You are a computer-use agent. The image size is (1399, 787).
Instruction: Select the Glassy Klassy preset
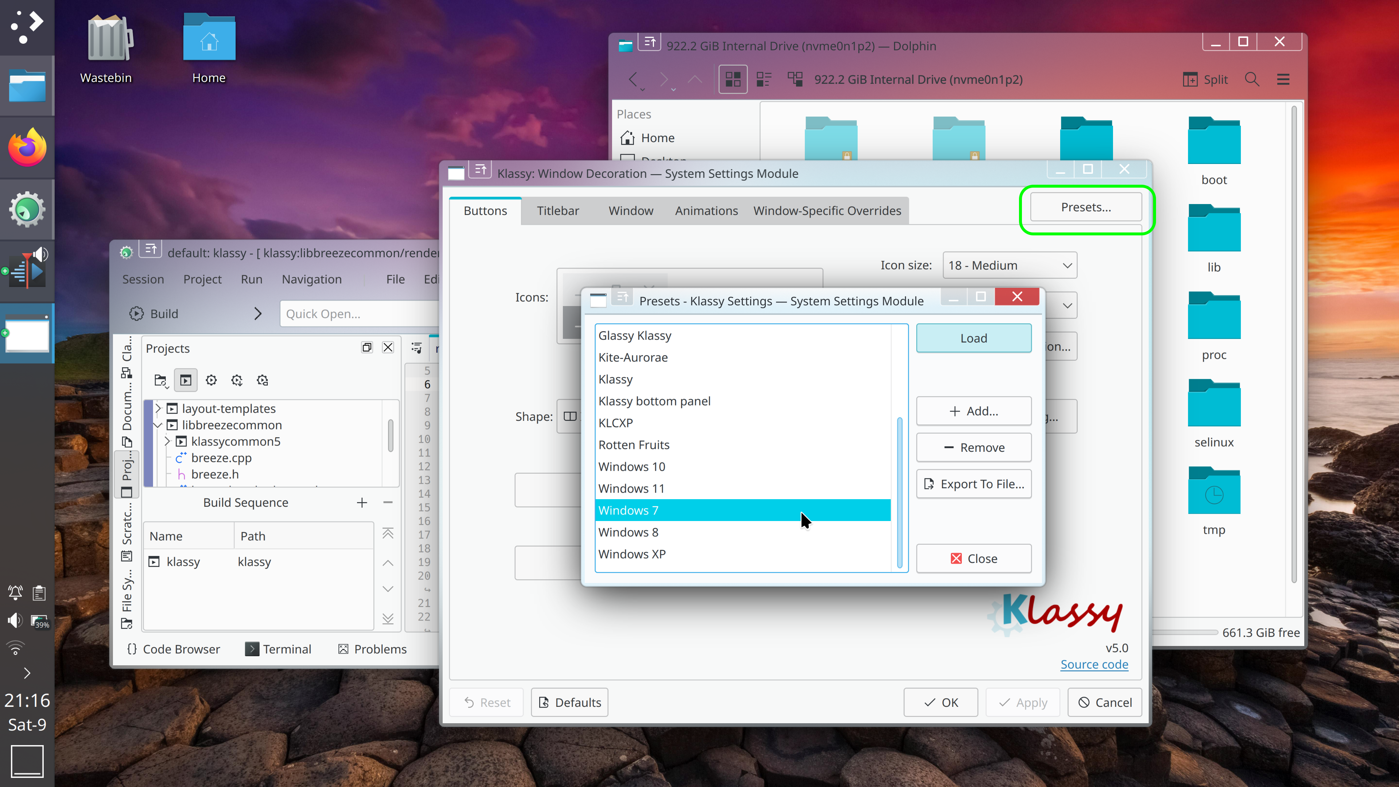(x=743, y=335)
